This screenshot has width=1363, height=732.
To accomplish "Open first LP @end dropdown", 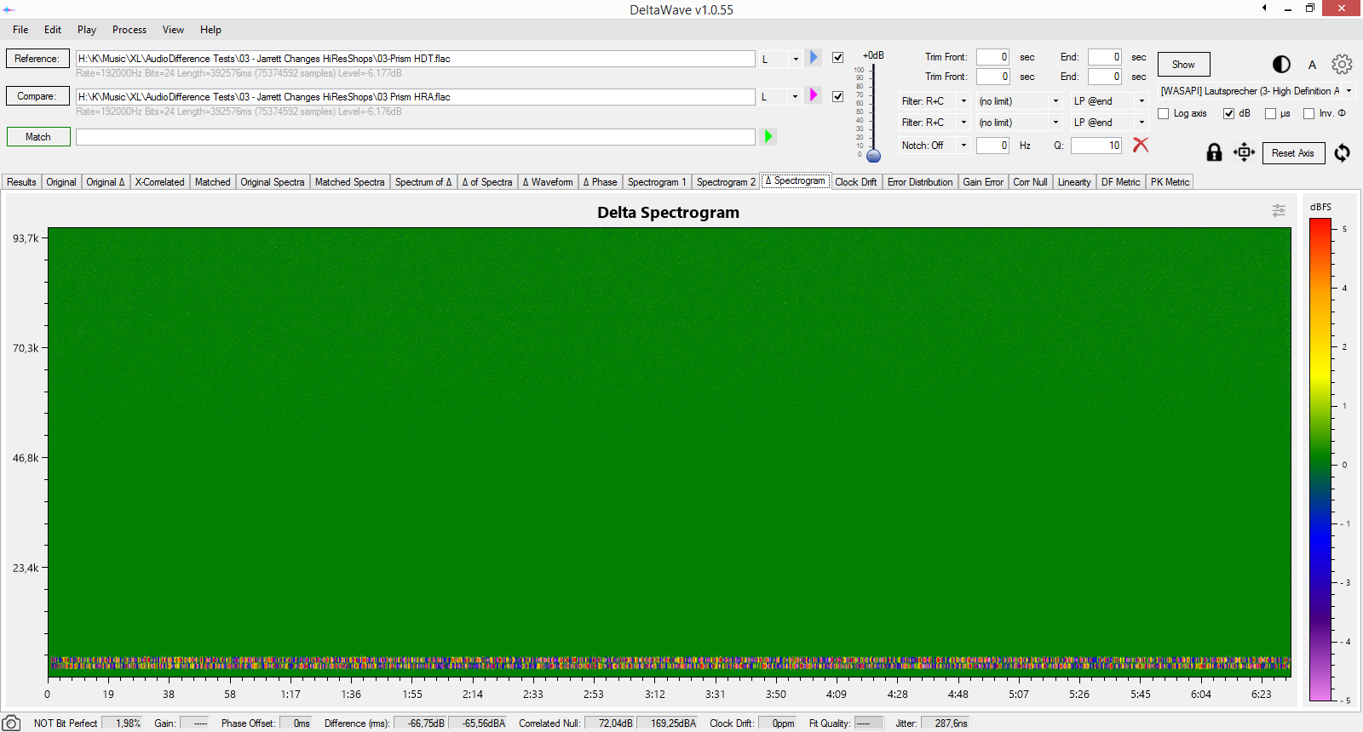I will coord(1109,100).
